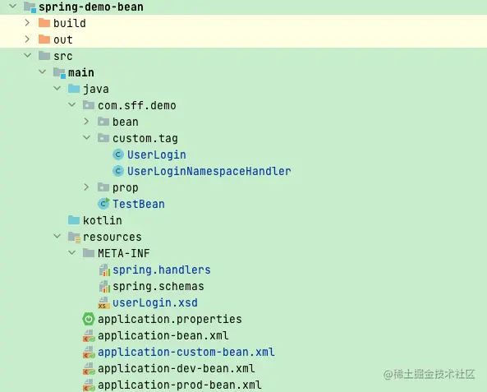
Task: Click the resources folder icon
Action: [x=74, y=238]
